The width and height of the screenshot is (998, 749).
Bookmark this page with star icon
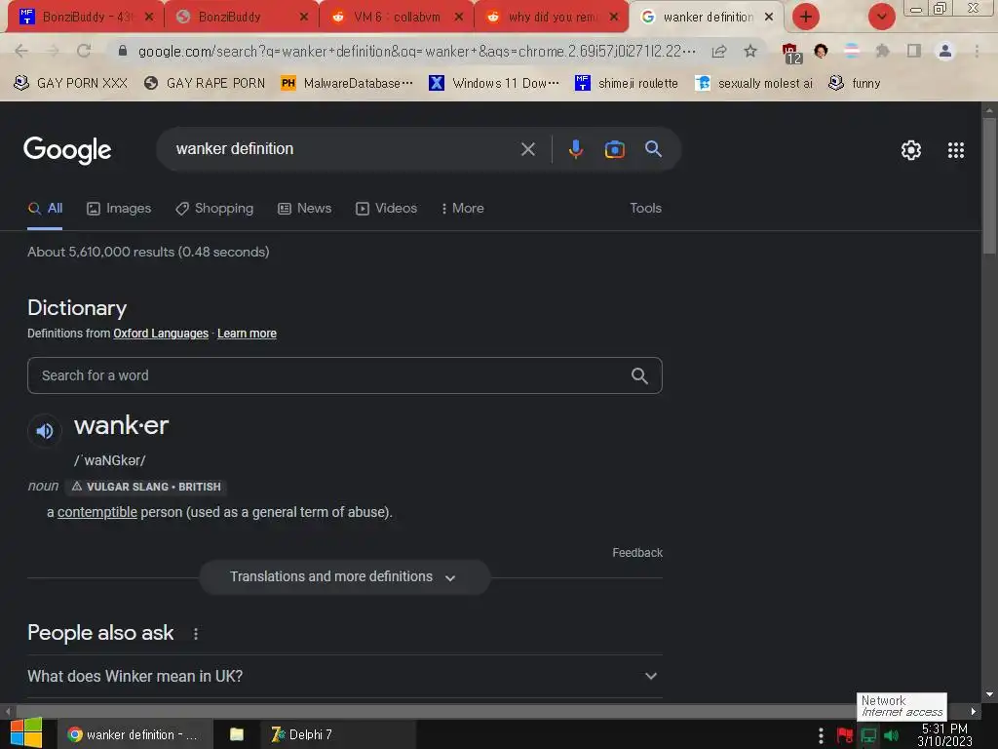750,51
